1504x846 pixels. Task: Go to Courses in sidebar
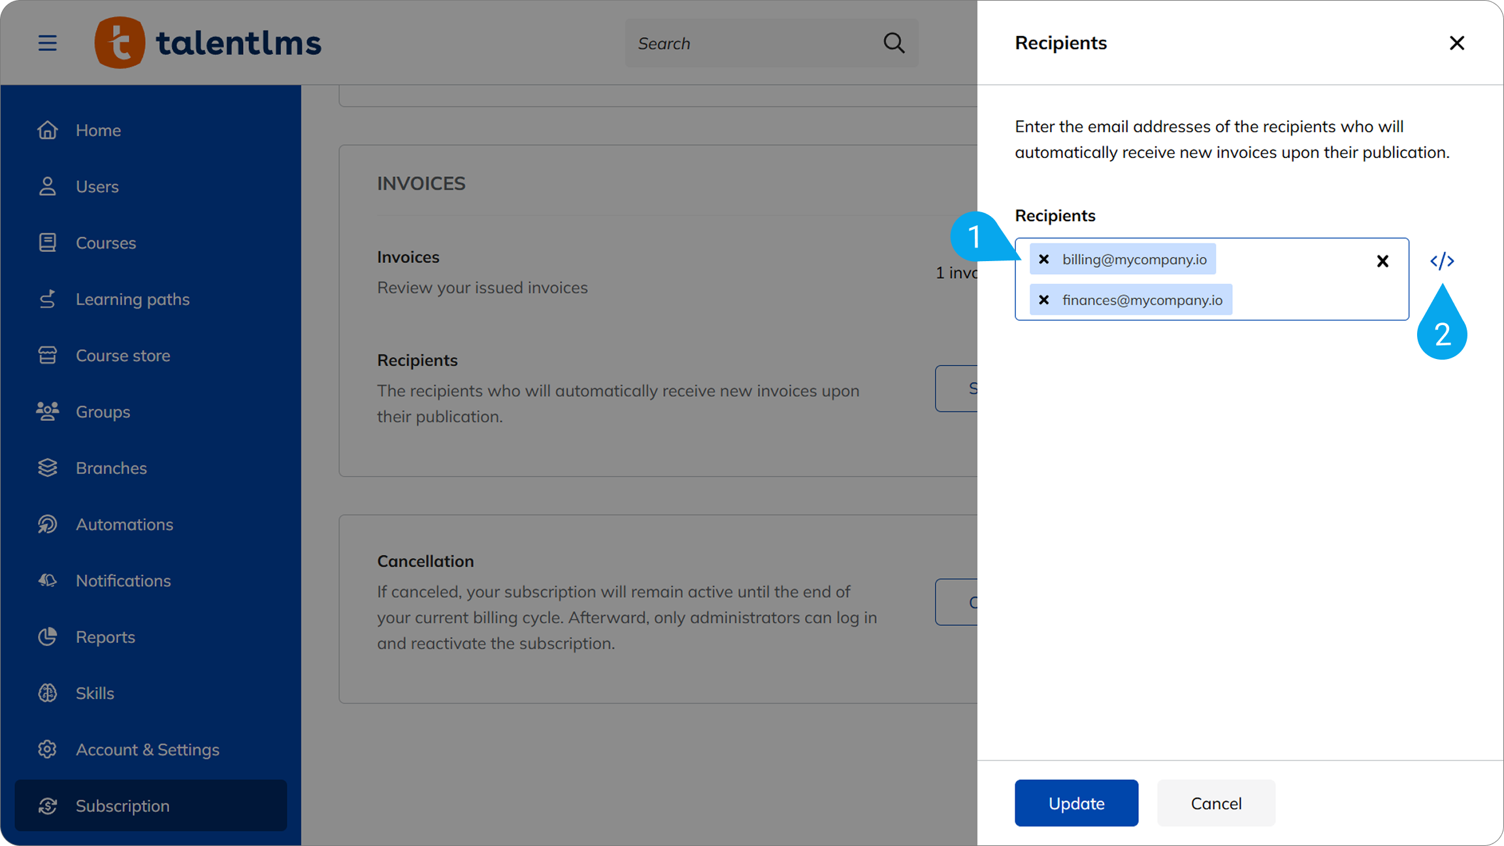point(105,243)
